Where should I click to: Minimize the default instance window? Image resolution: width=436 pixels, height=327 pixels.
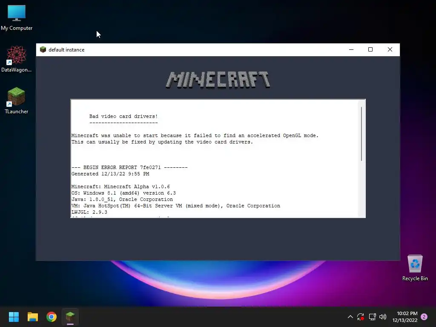point(351,49)
